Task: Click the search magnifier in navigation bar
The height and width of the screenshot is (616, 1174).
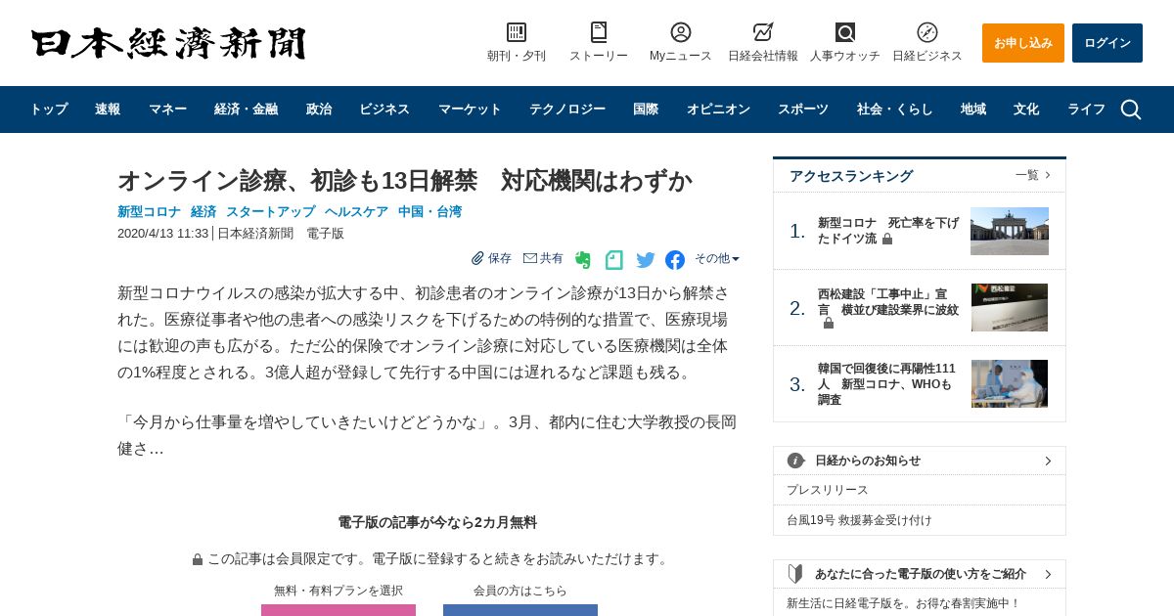Action: tap(1131, 110)
